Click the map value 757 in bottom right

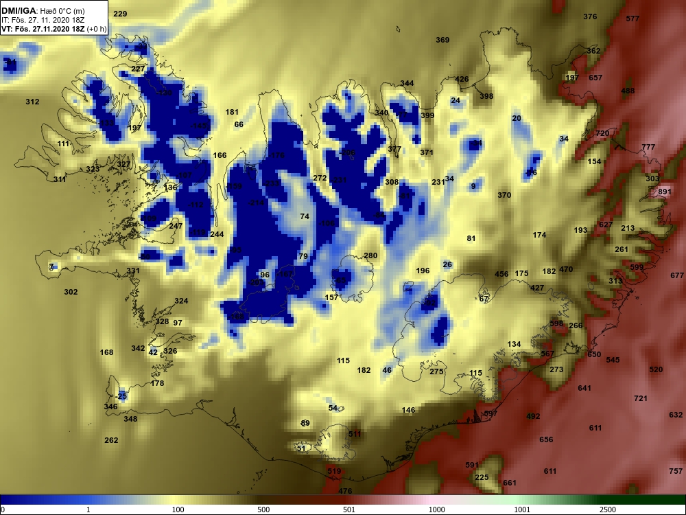[676, 471]
